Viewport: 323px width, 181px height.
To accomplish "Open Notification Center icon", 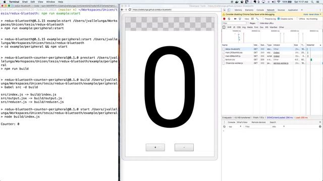I will (x=318, y=2).
